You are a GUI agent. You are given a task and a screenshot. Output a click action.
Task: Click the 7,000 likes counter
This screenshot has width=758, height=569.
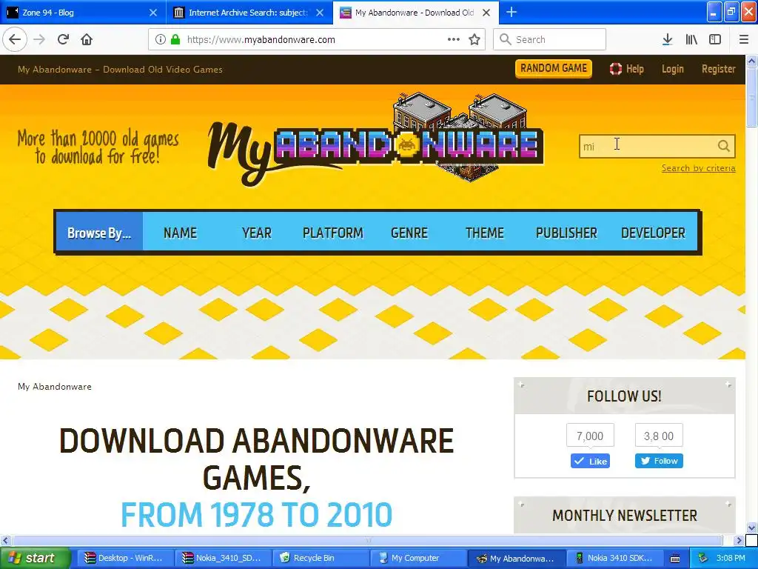pyautogui.click(x=590, y=436)
